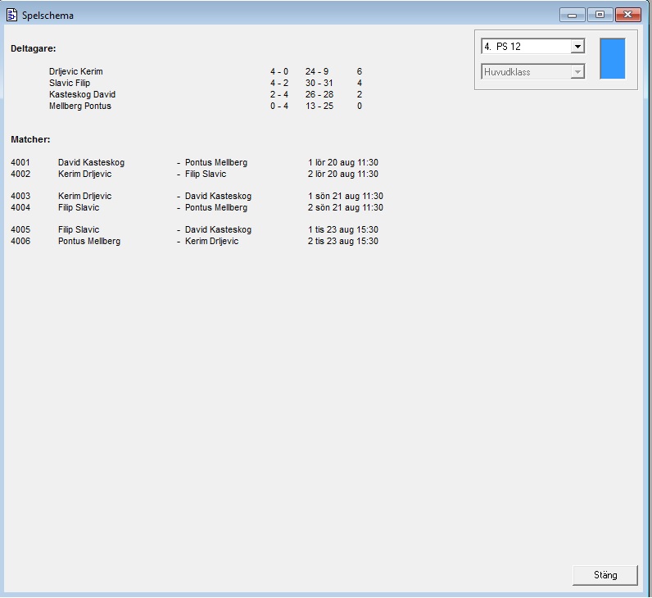Click Mellberg Pontus in the Deltagare list
Image resolution: width=652 pixels, height=598 pixels.
point(80,106)
